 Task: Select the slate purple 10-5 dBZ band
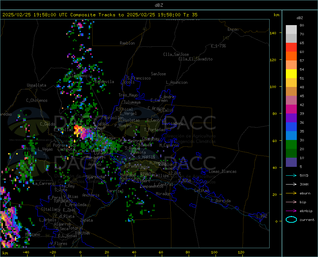291,162
